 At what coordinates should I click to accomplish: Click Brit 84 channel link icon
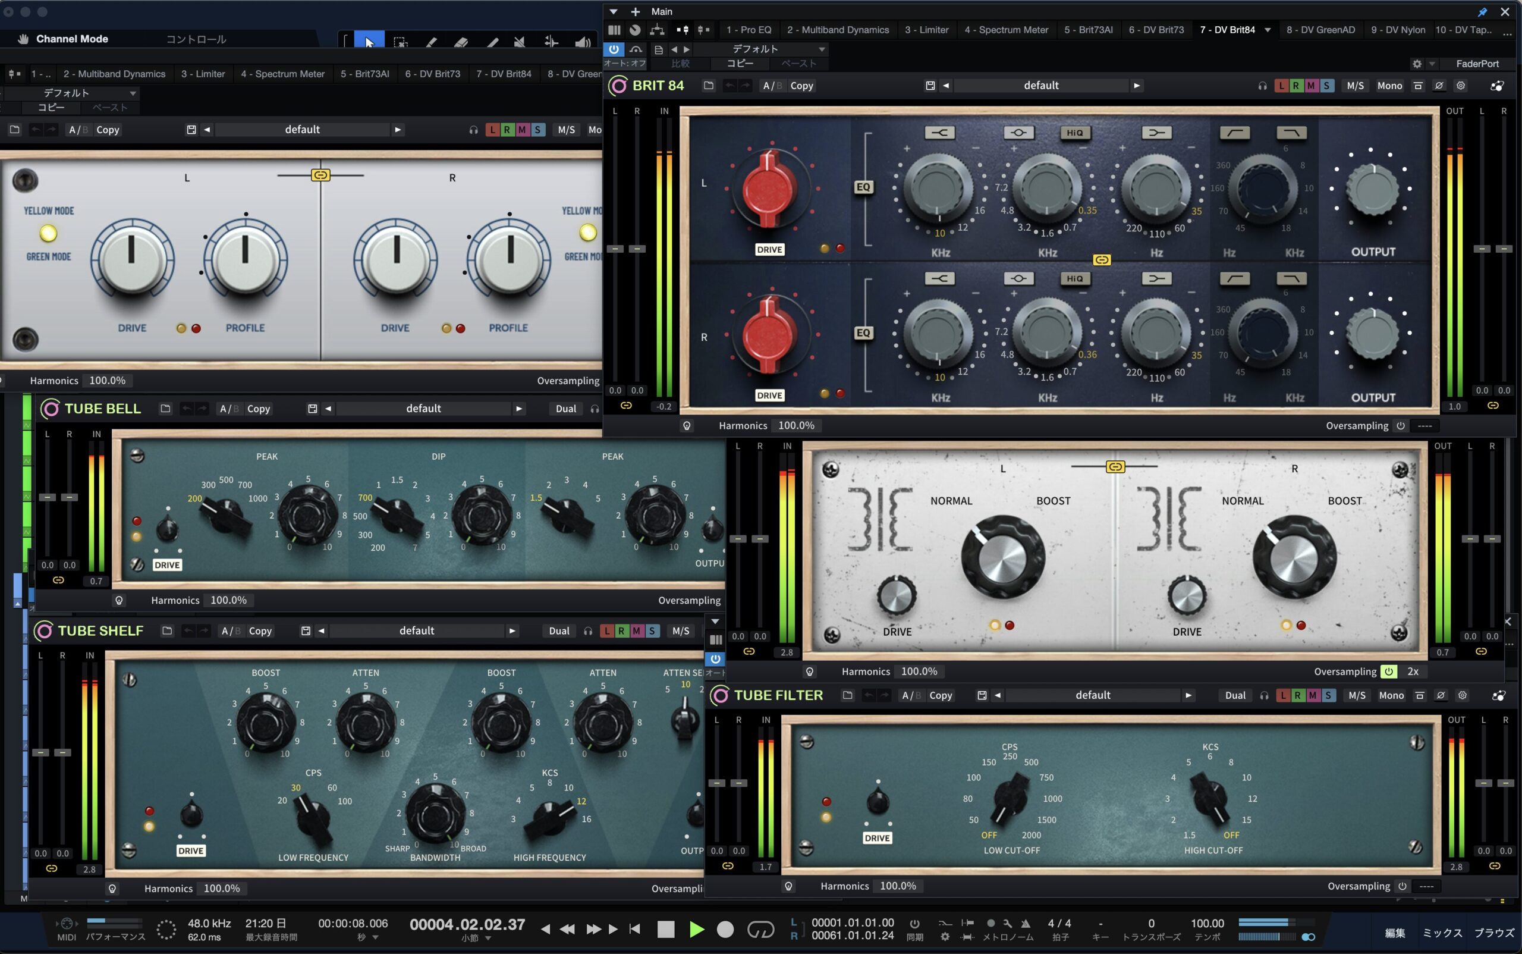(1102, 259)
